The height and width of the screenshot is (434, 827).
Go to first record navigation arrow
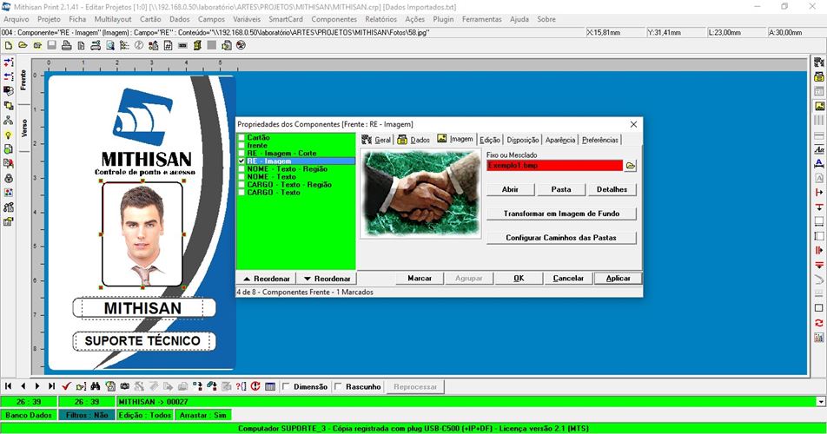point(8,386)
